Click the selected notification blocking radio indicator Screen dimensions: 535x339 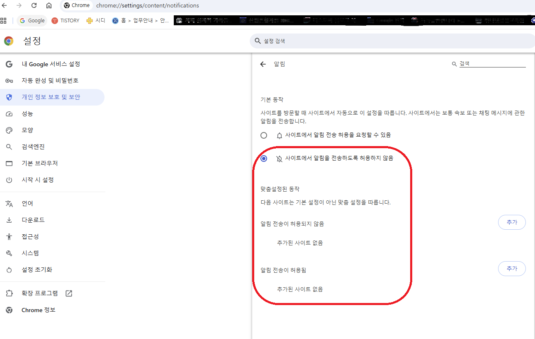click(264, 158)
